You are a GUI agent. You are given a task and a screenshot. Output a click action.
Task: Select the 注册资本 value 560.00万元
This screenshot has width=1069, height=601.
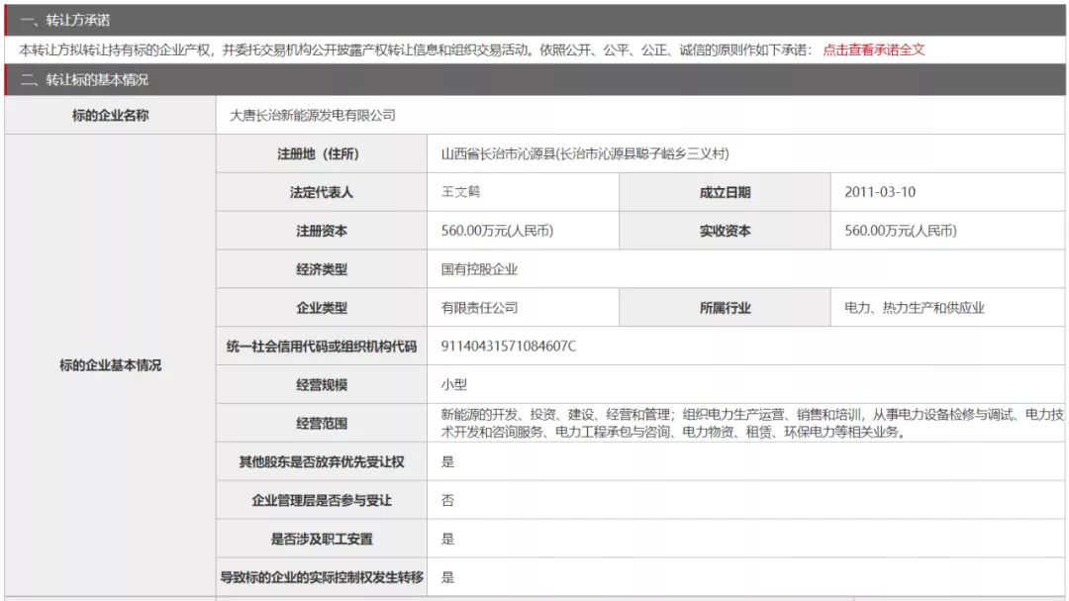click(x=496, y=231)
